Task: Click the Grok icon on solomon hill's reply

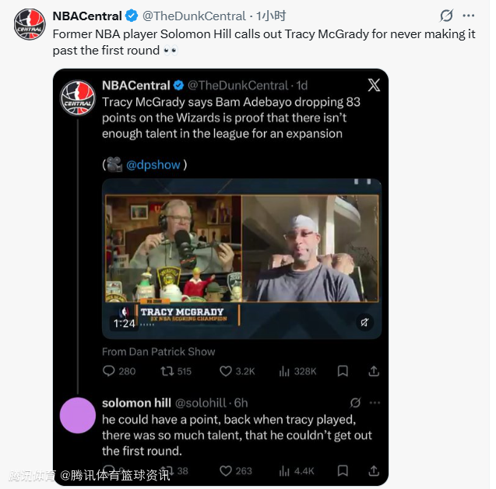Action: pyautogui.click(x=355, y=403)
